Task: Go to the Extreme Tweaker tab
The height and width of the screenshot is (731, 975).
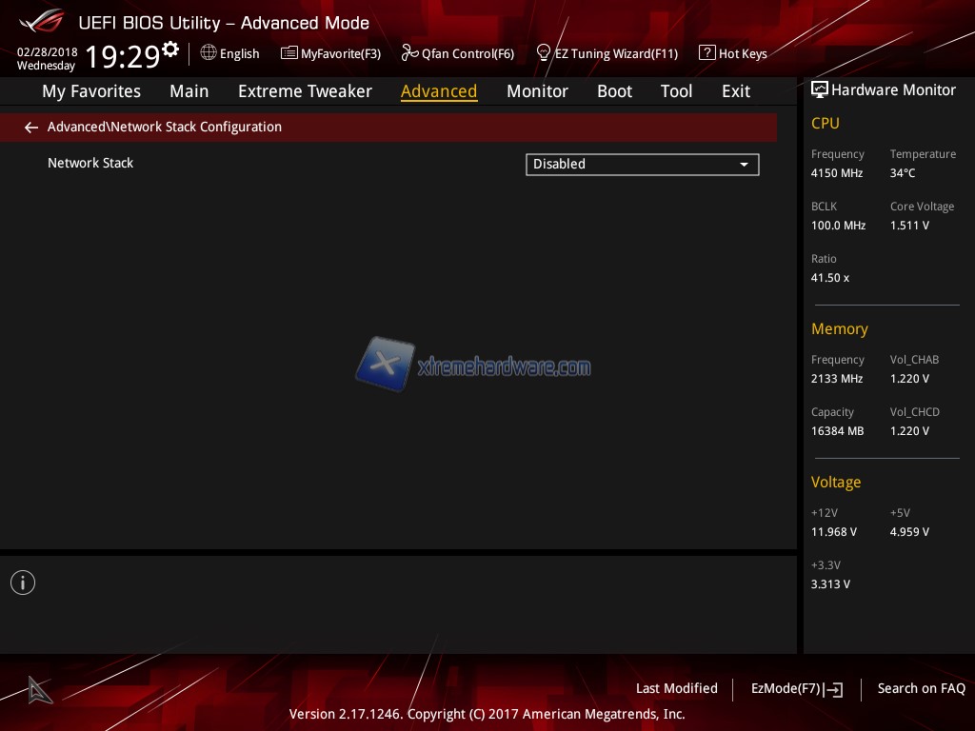Action: pos(305,91)
